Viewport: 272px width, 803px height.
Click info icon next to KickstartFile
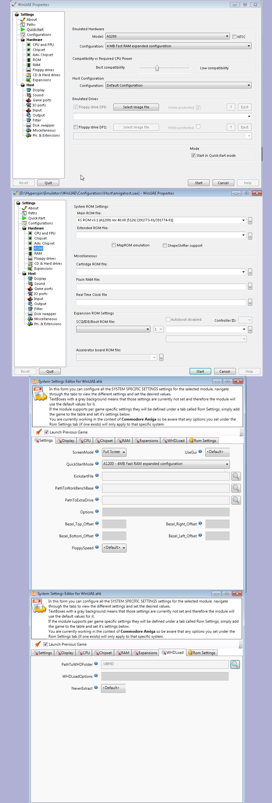tap(97, 475)
